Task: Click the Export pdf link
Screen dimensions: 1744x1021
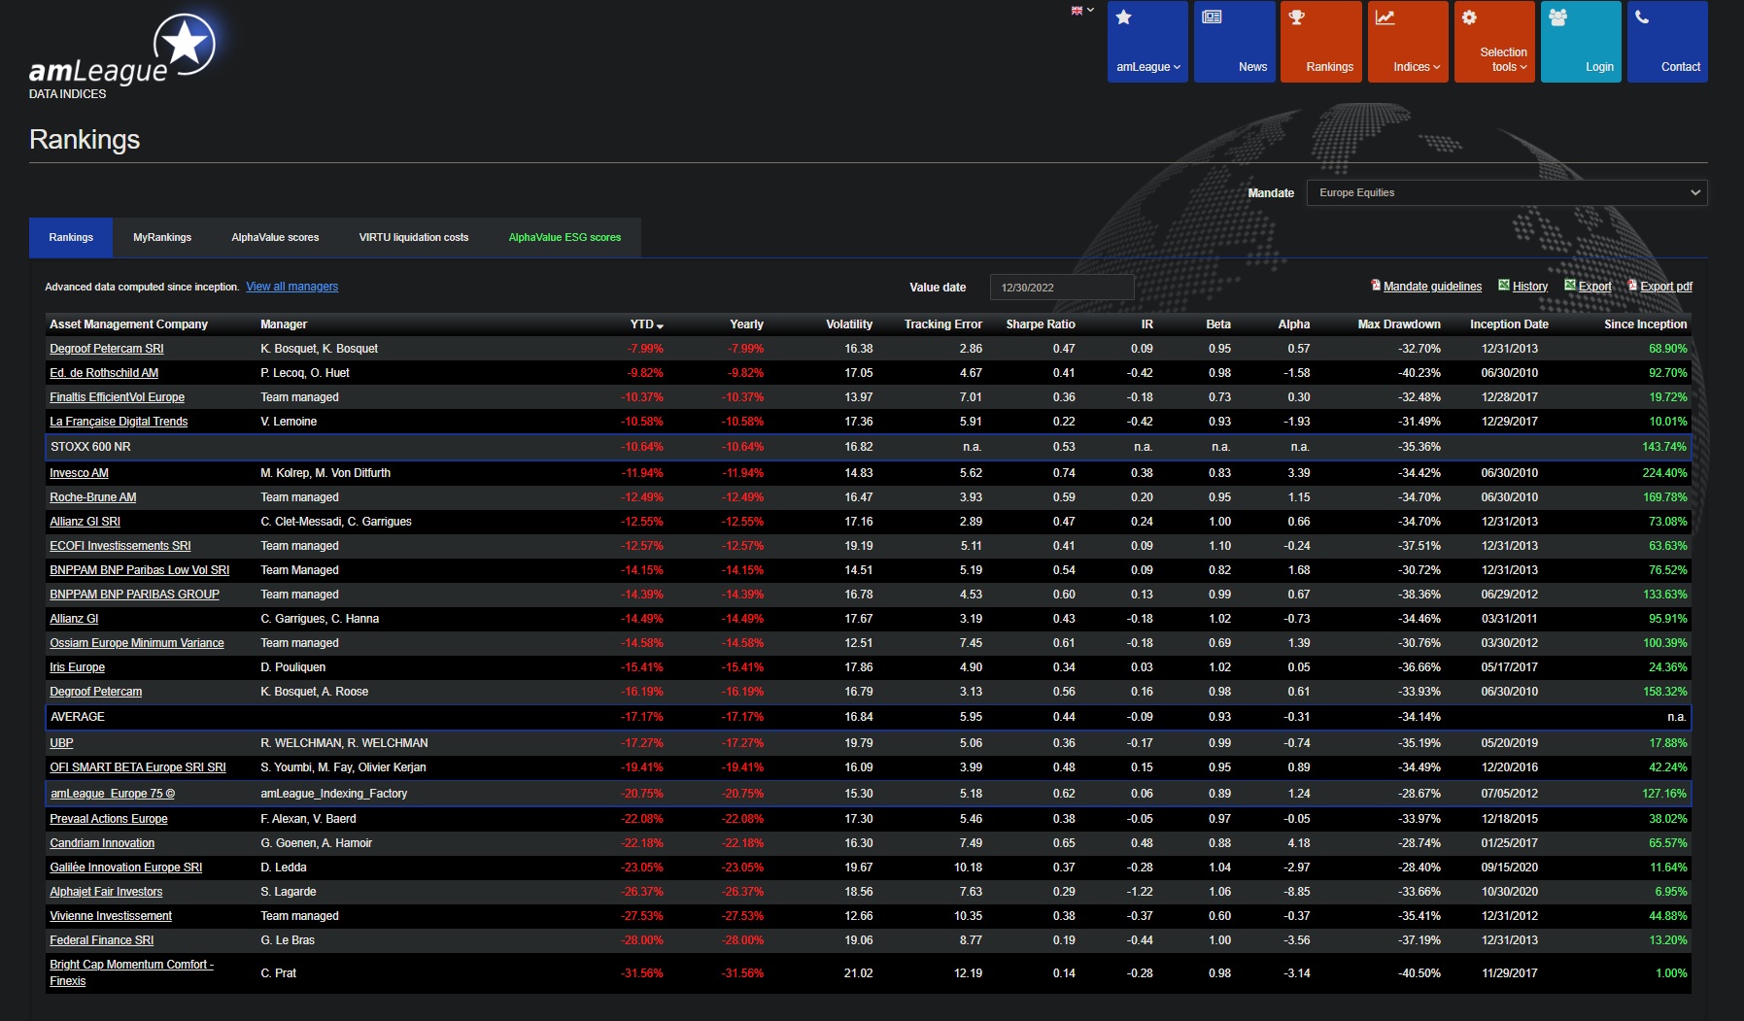Action: coord(1666,287)
